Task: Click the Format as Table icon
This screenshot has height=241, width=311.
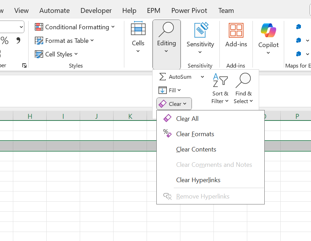Action: [39, 41]
